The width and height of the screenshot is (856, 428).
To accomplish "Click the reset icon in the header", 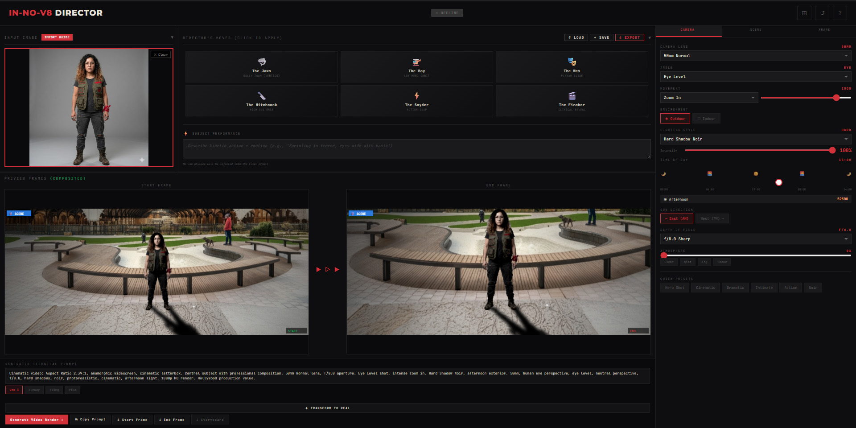I will (822, 12).
